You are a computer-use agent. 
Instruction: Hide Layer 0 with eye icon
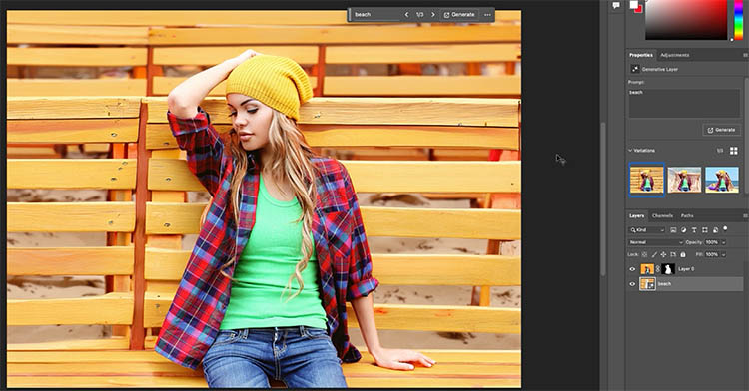[x=632, y=269]
